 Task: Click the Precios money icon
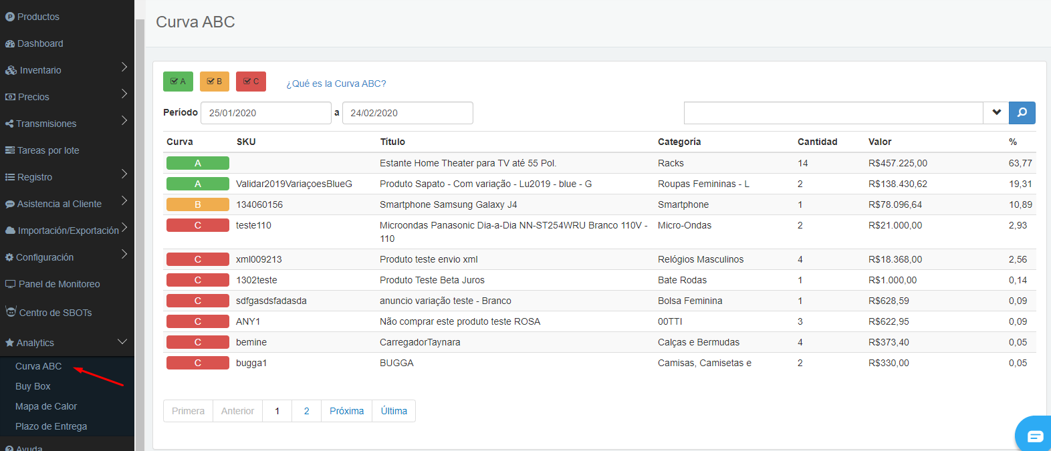pos(10,97)
